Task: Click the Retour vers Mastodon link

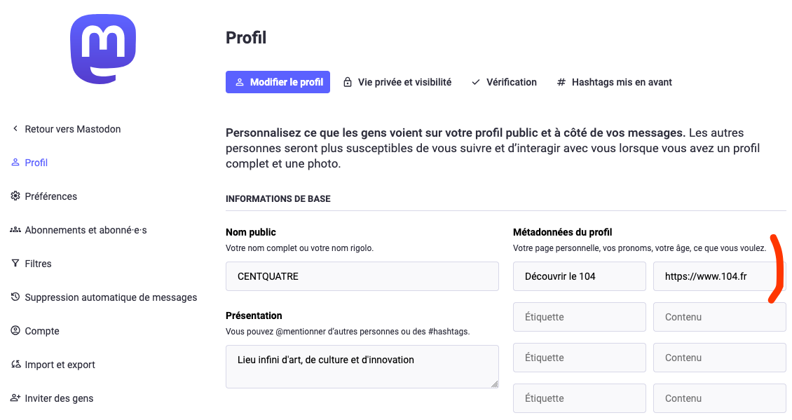Action: tap(73, 129)
